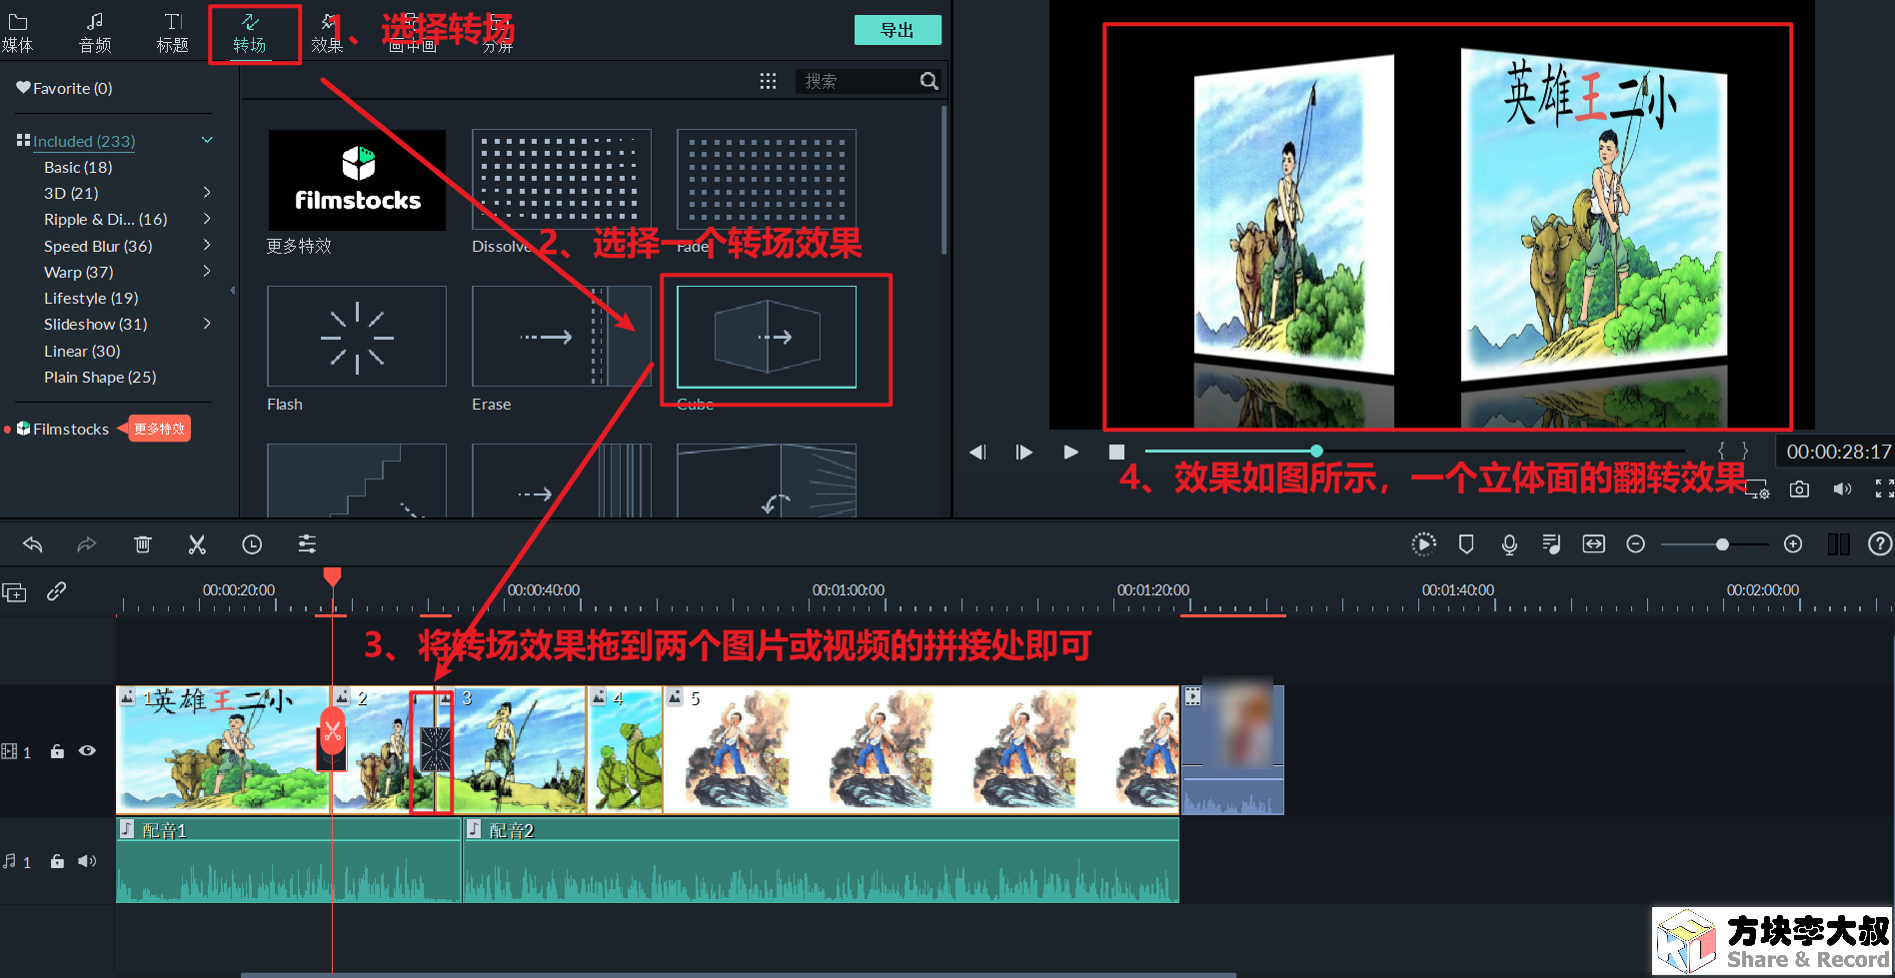
Task: Collapse the library panel side arrow
Action: pos(233,291)
